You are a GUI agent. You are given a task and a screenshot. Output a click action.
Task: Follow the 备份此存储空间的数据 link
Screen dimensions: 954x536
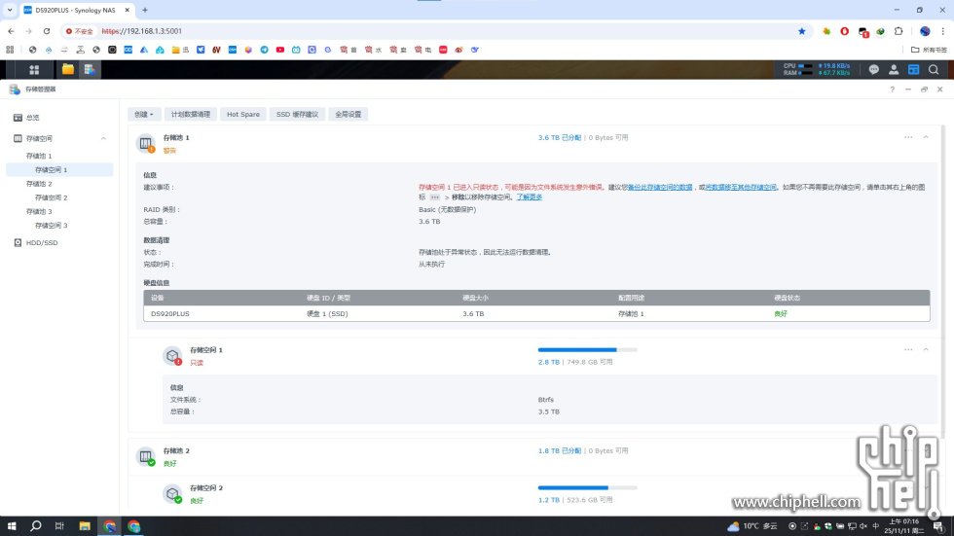click(x=660, y=187)
